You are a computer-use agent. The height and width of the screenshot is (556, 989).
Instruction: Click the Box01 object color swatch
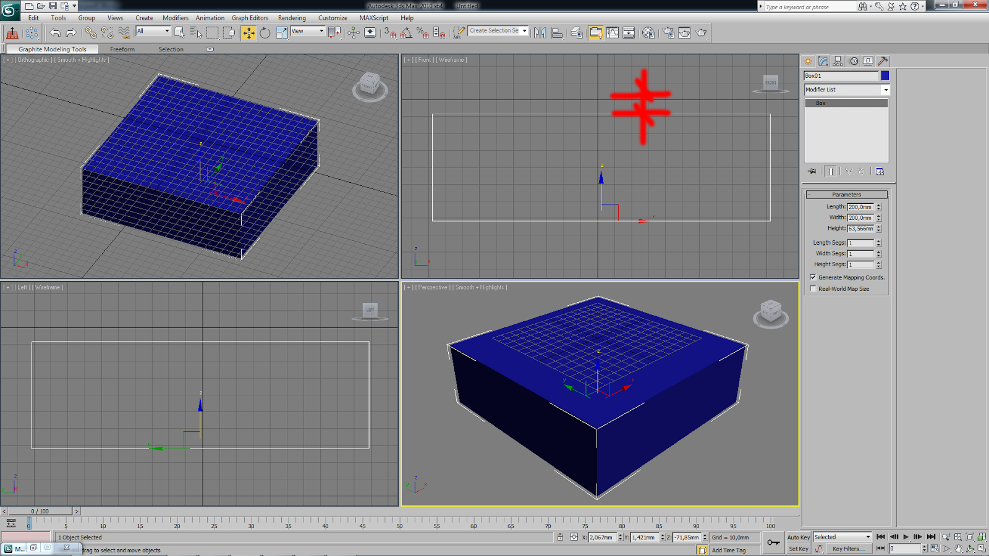pyautogui.click(x=886, y=75)
